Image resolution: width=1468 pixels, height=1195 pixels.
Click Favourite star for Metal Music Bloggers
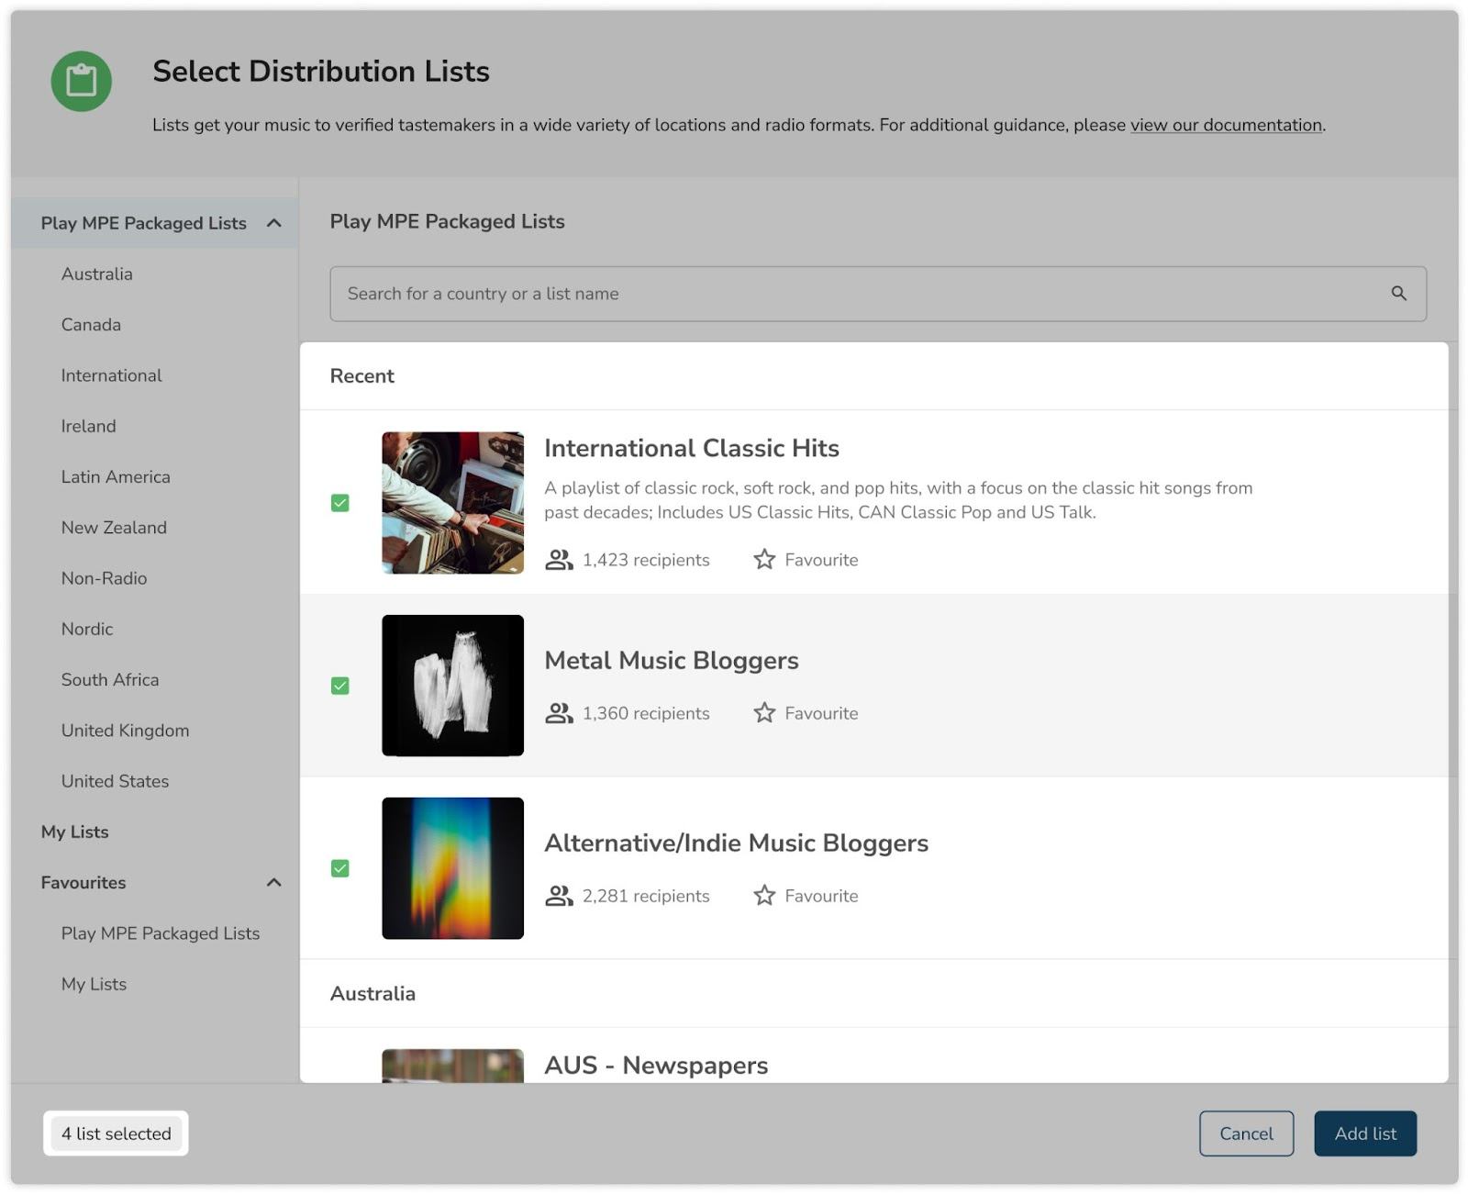[x=764, y=712]
